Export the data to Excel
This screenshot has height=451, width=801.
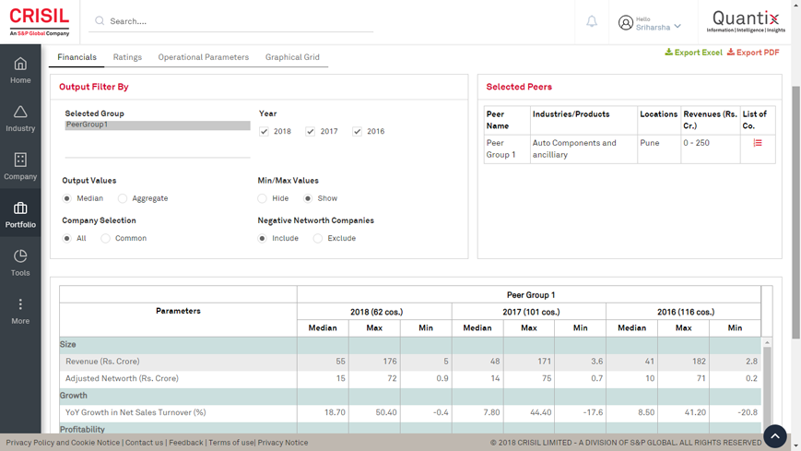[694, 53]
